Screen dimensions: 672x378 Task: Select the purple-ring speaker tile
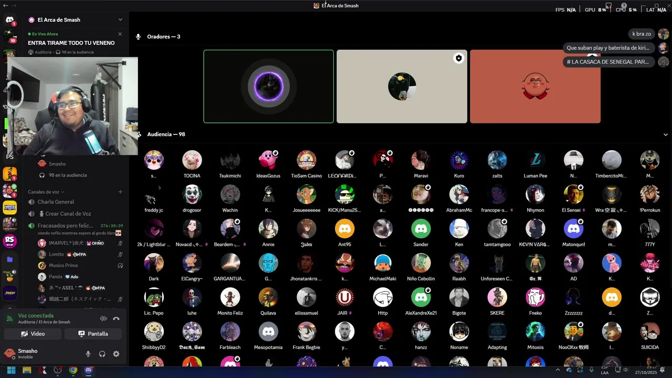point(268,87)
